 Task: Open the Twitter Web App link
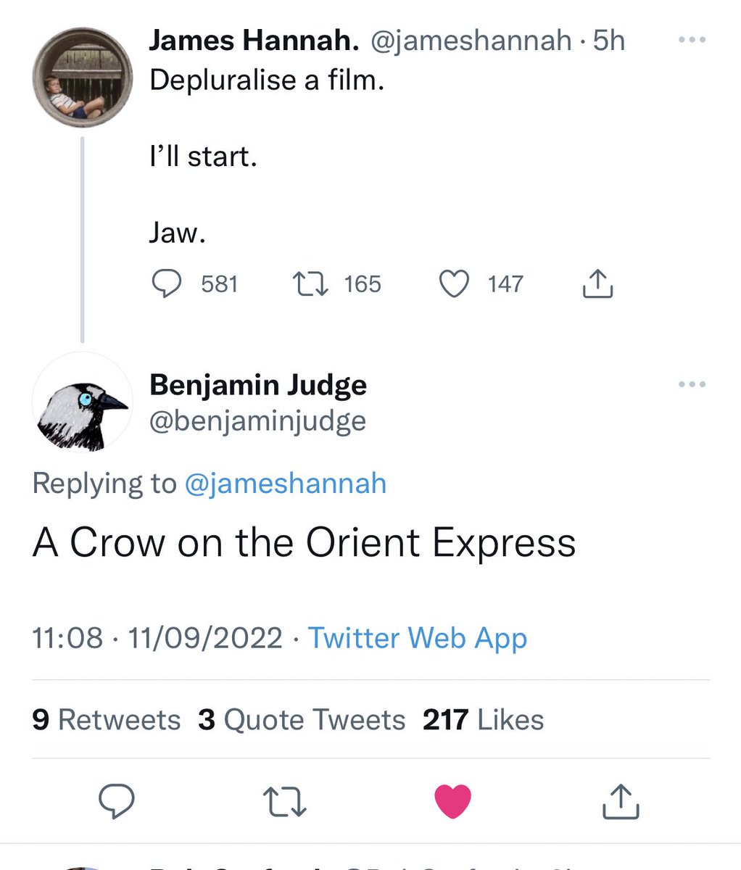pyautogui.click(x=418, y=638)
